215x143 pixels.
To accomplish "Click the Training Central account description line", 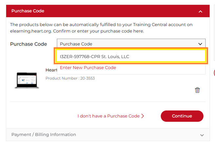I will coord(101,25).
